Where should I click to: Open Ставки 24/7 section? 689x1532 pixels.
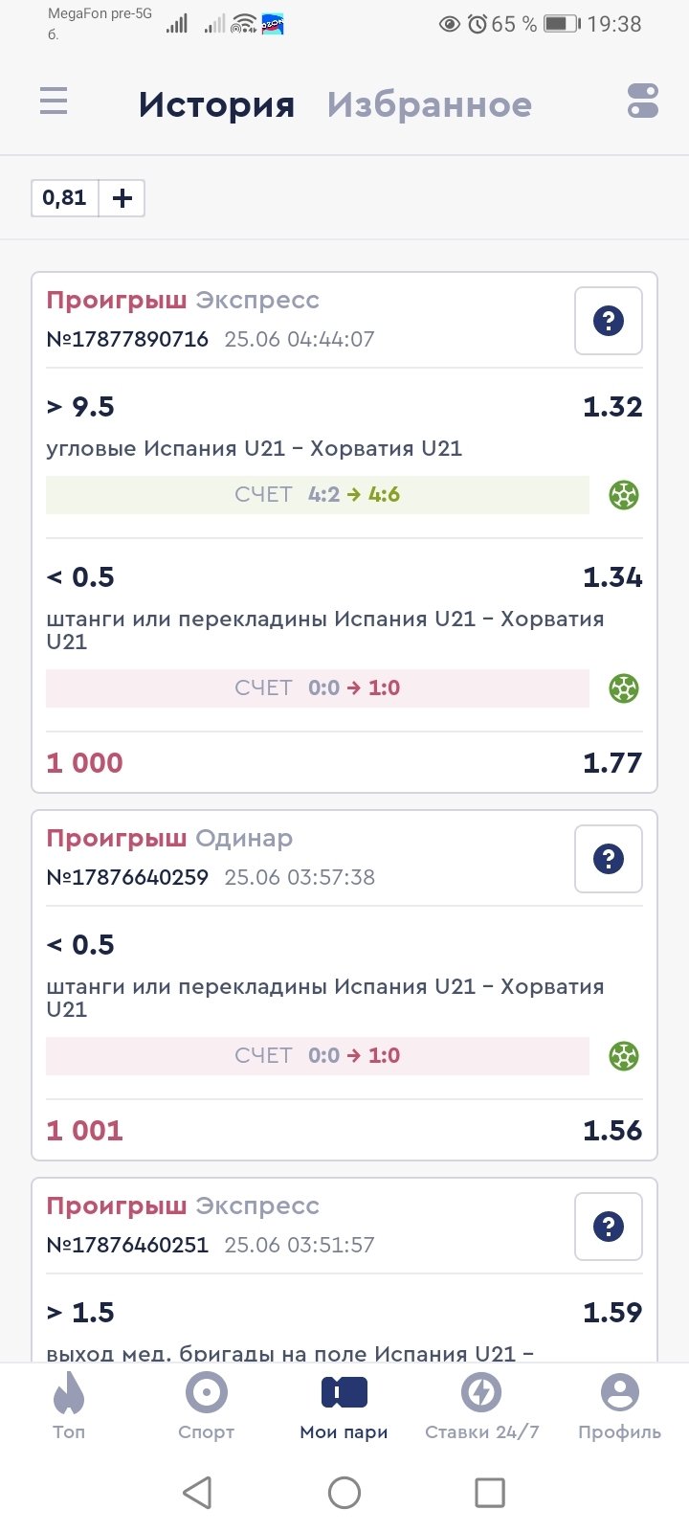pyautogui.click(x=482, y=1406)
